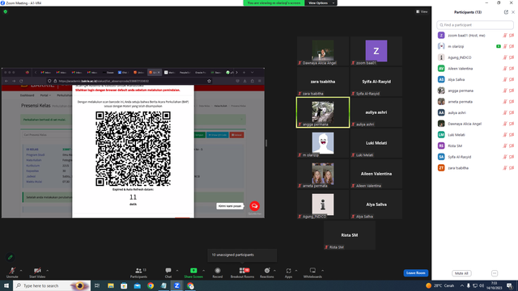Click the Find a participant search field
The width and height of the screenshot is (518, 291).
pos(475,25)
